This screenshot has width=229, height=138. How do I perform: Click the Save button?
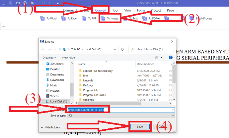[140, 126]
